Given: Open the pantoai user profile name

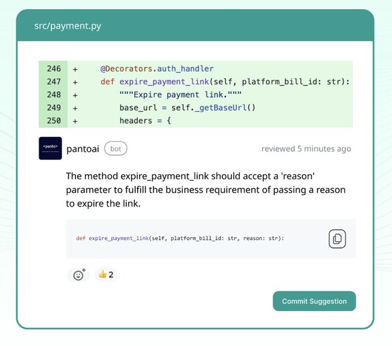Looking at the screenshot, I should pyautogui.click(x=83, y=149).
